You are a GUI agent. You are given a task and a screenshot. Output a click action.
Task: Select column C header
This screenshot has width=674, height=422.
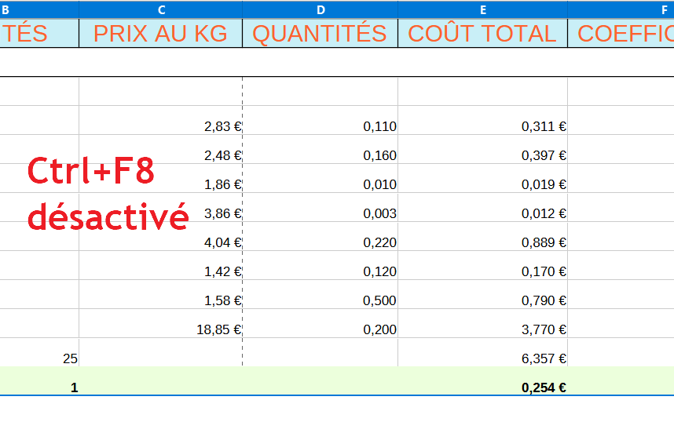click(161, 9)
